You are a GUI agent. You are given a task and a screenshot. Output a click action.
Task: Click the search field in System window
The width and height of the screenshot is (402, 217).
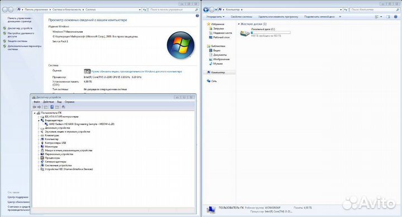click(174, 9)
